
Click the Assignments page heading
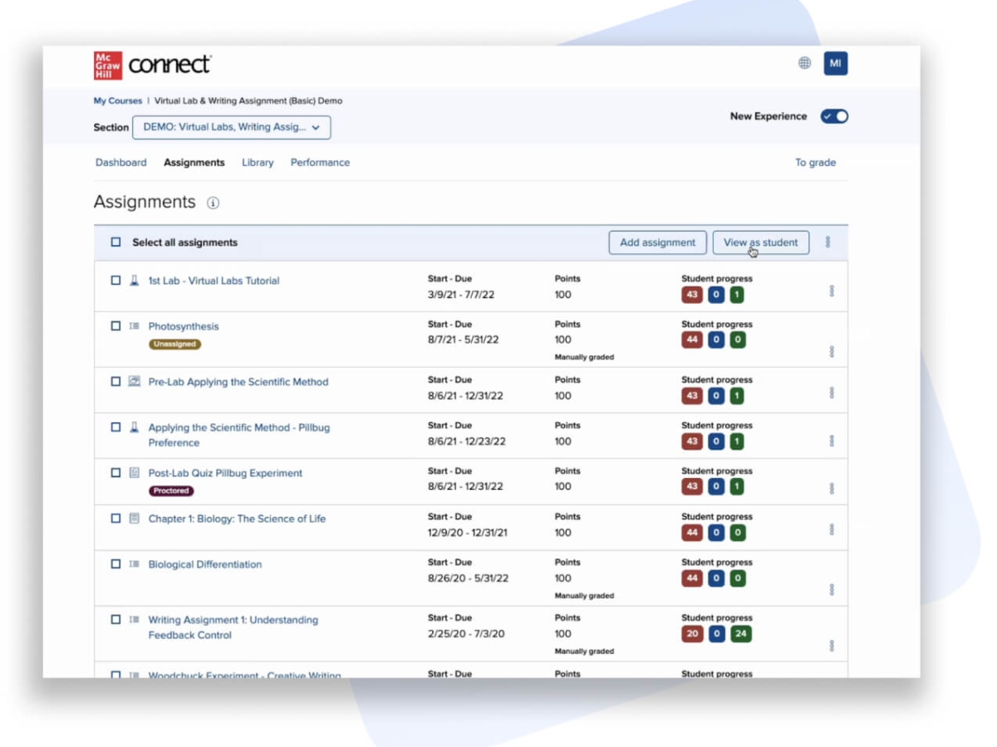(145, 203)
